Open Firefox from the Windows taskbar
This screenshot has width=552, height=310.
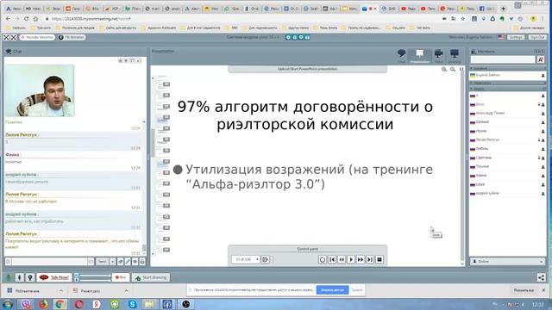[x=43, y=304]
